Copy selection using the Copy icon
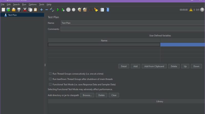 (30, 10)
